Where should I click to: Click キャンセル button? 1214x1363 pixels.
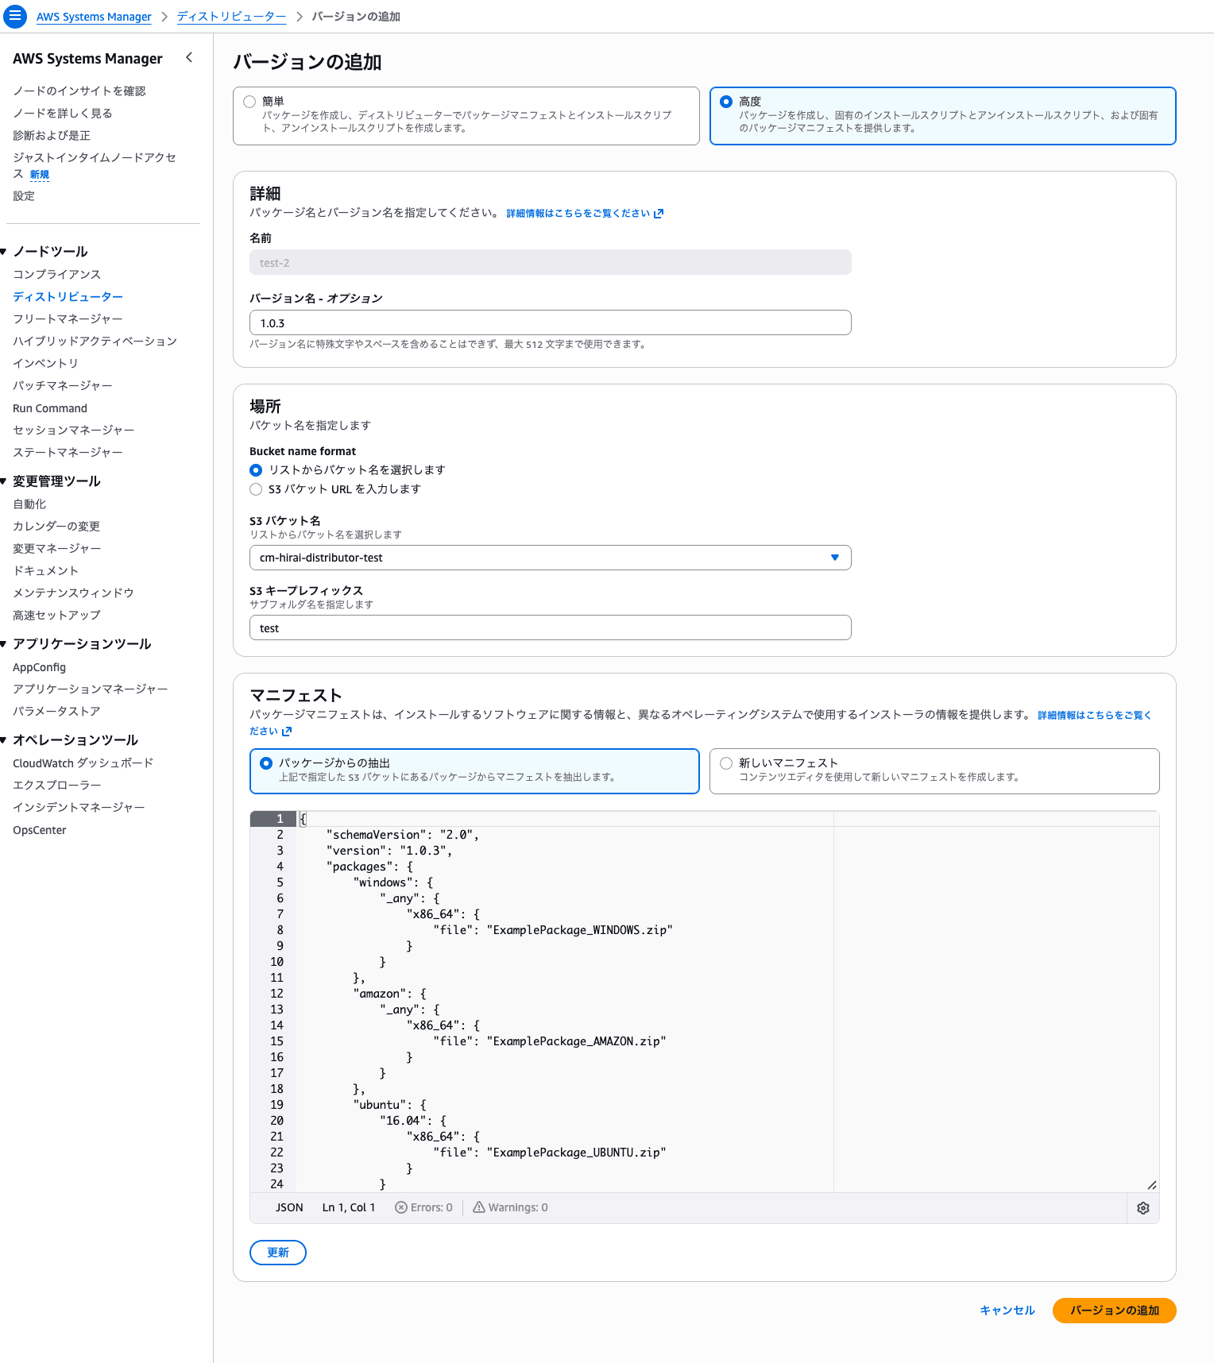click(1007, 1311)
